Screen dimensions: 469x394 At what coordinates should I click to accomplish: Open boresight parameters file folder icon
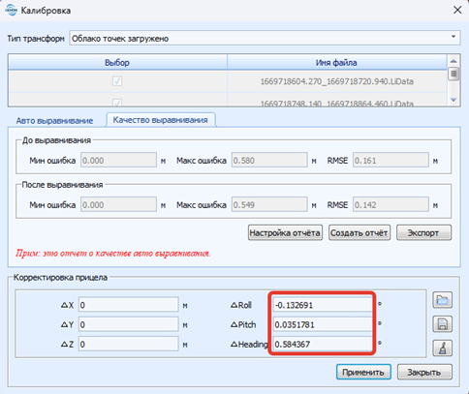(x=442, y=300)
